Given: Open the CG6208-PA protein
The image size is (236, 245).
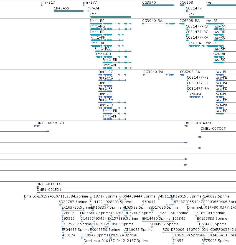Looking at the screenshot, I should point(190,72).
